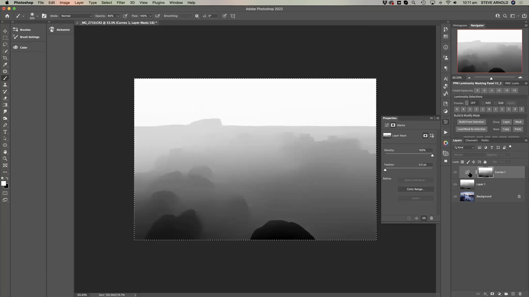Screen dimensions: 529x297
Task: Click the Color Range button
Action: 415,189
